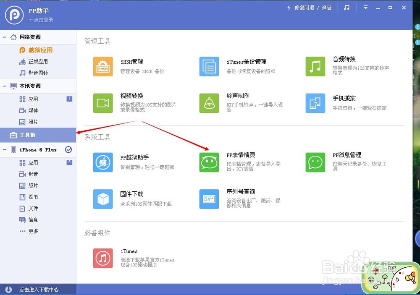This screenshot has width=420, height=295.
Task: Click the 手机搬家 title text
Action: 344,98
